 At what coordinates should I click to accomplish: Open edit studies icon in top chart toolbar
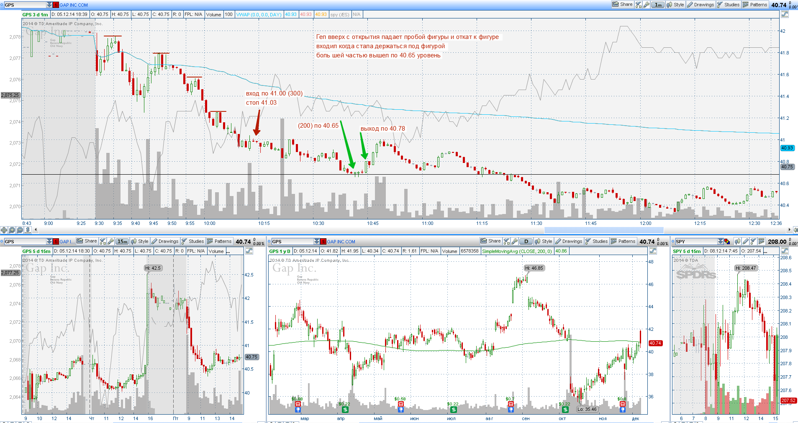(x=639, y=5)
